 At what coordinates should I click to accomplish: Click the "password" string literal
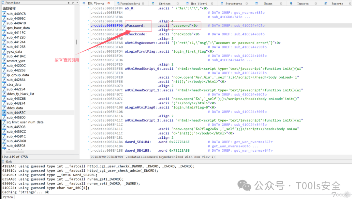[x=182, y=26]
